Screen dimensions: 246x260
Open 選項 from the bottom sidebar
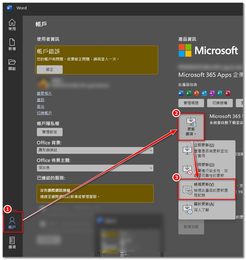(12, 243)
